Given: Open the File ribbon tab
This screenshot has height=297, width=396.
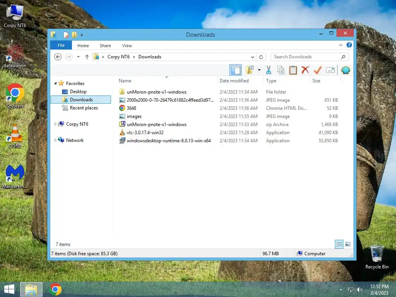Looking at the screenshot, I should [61, 45].
